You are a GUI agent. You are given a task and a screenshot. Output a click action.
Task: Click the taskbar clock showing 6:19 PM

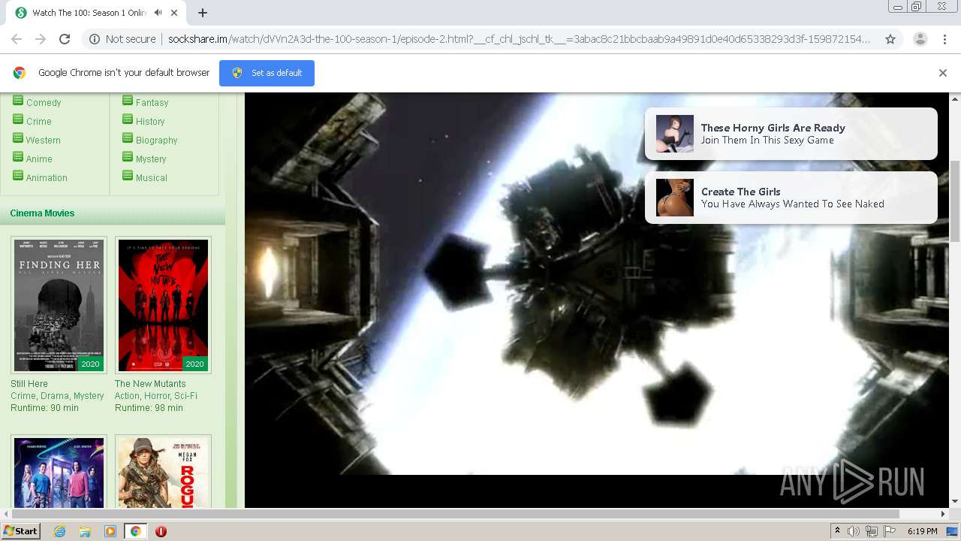[922, 531]
